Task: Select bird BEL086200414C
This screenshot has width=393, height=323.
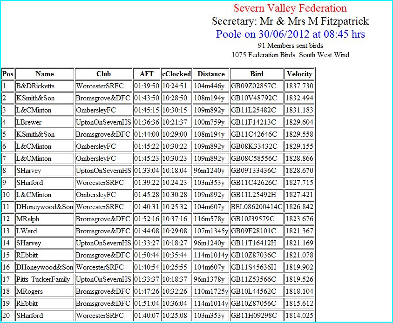Action: tap(257, 207)
